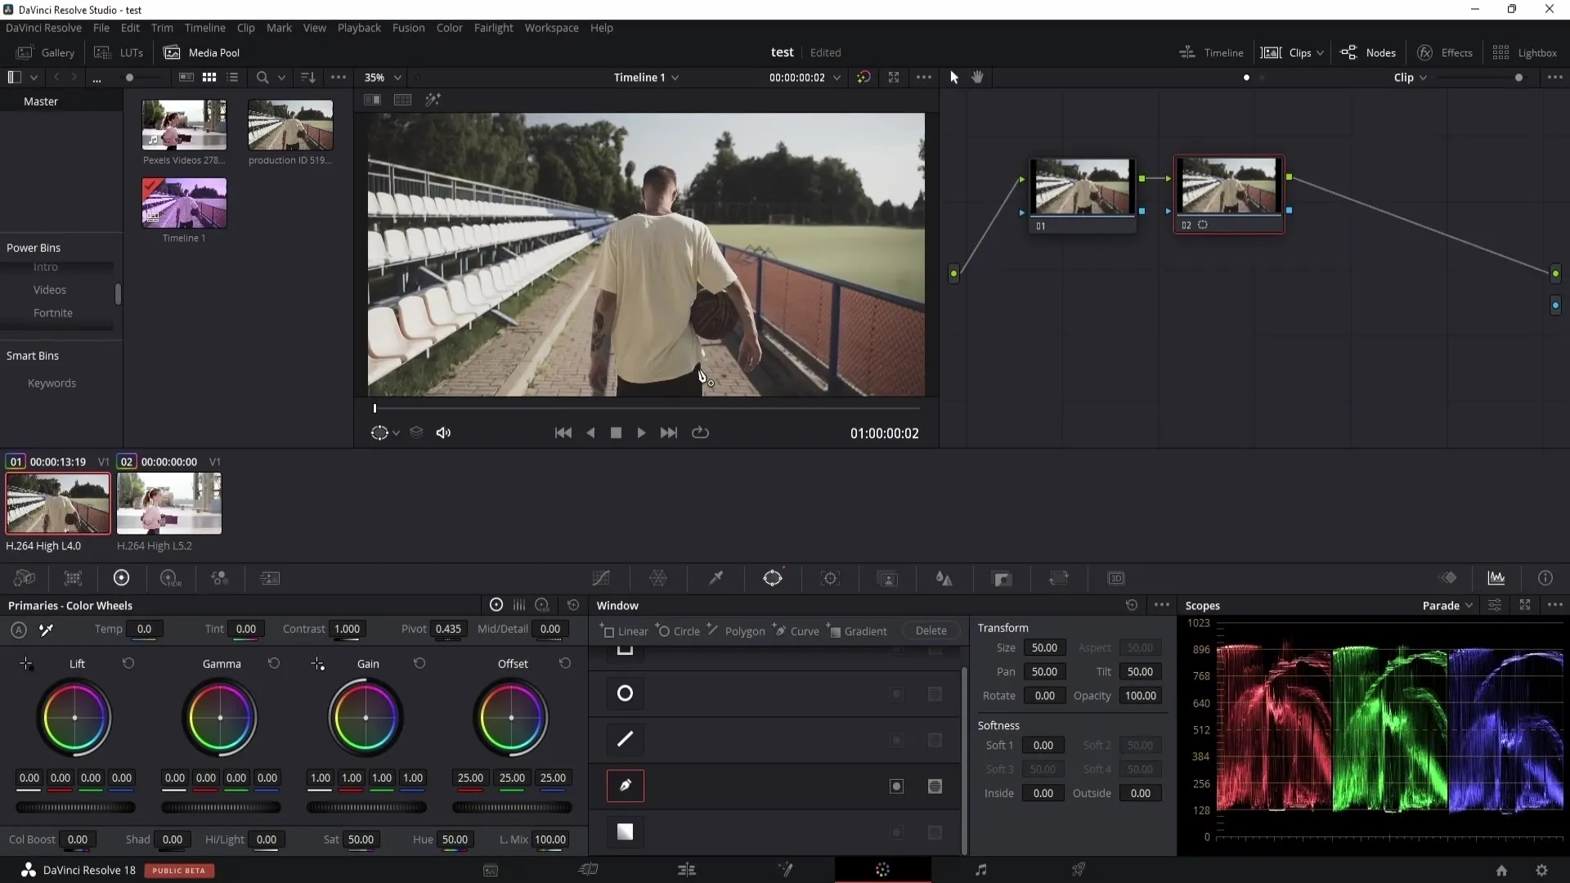Open the Playback menu
The image size is (1570, 883).
click(x=359, y=28)
